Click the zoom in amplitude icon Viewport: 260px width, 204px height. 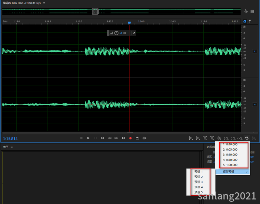[191, 138]
